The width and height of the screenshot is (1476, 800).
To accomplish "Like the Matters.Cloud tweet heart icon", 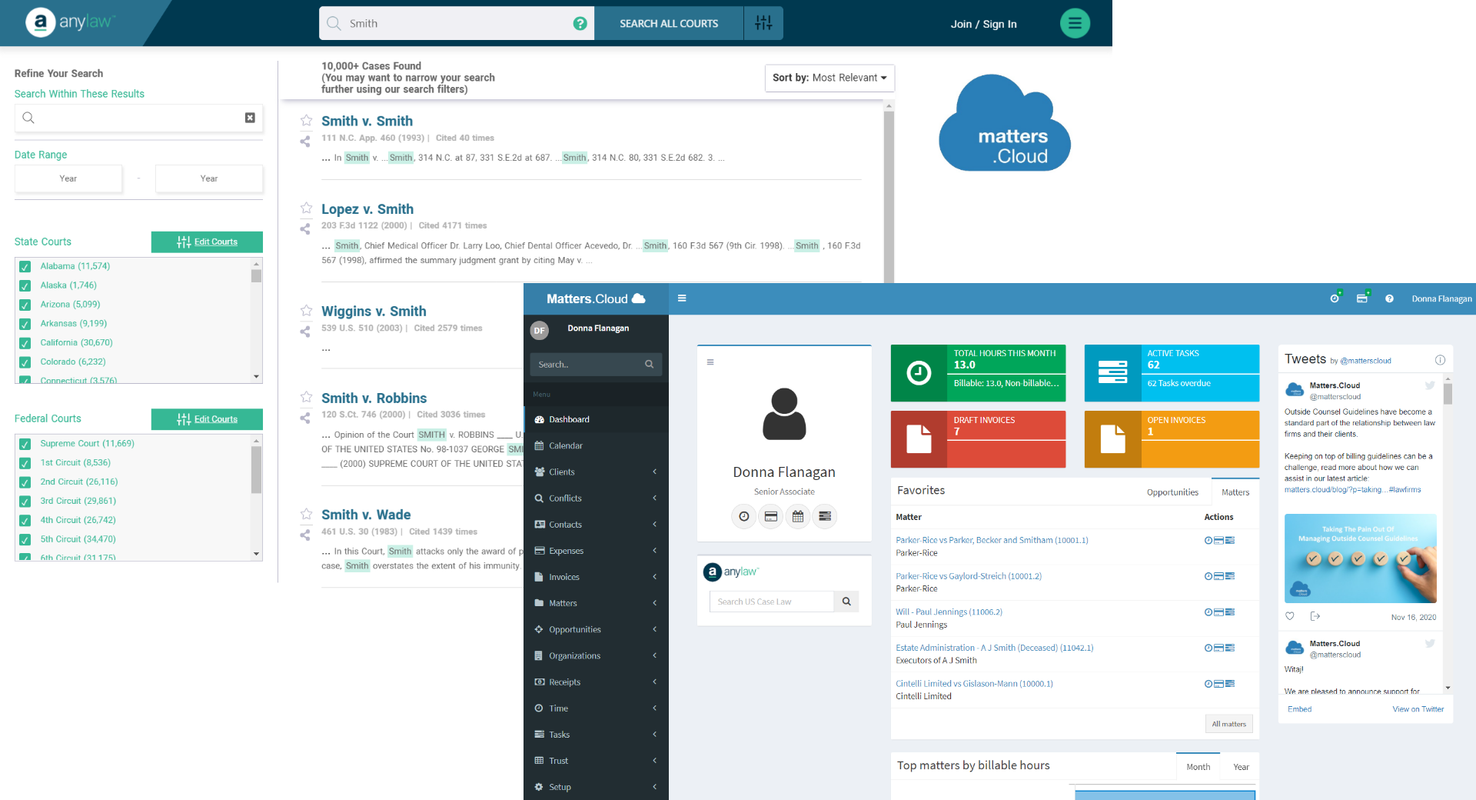I will pyautogui.click(x=1290, y=616).
